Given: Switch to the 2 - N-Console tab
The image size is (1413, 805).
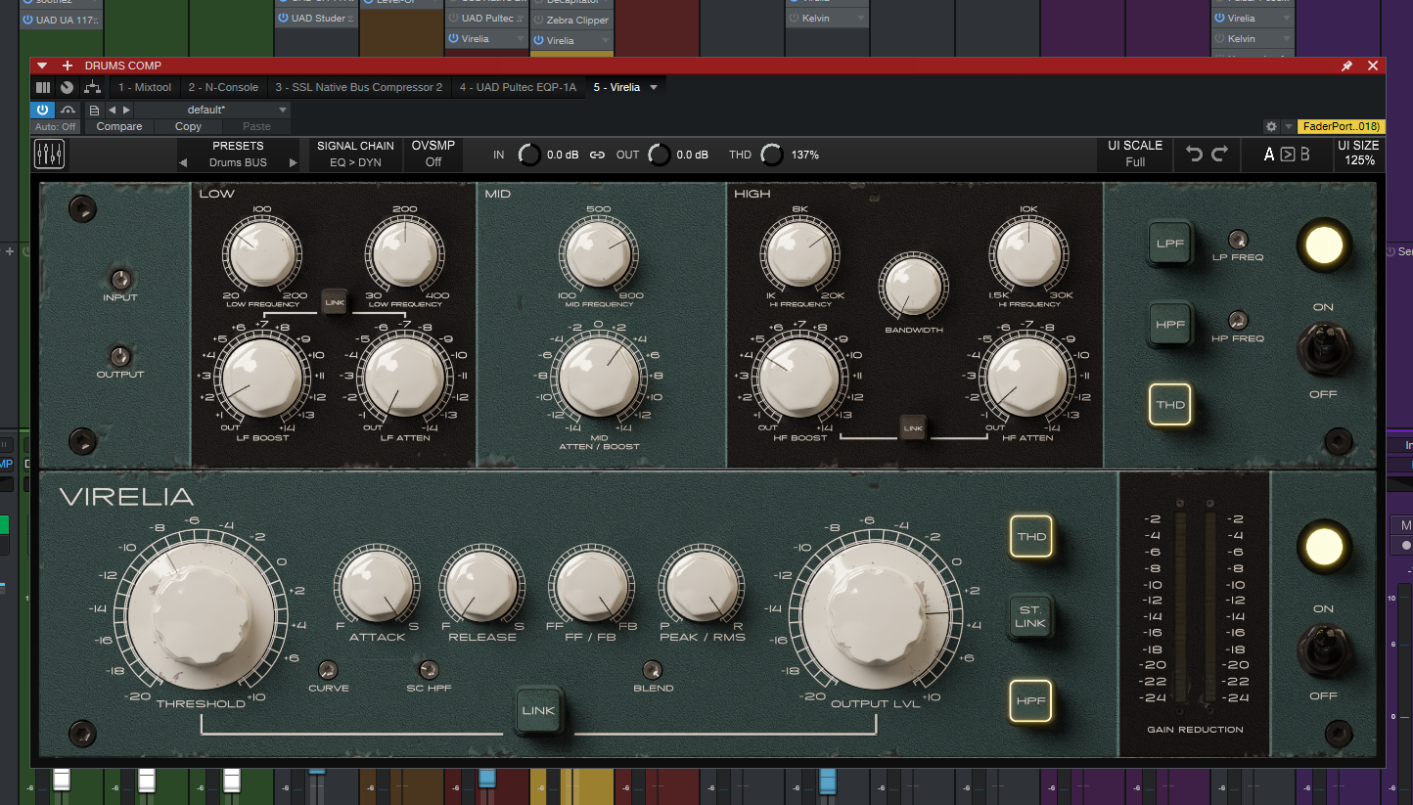Looking at the screenshot, I should tap(223, 87).
